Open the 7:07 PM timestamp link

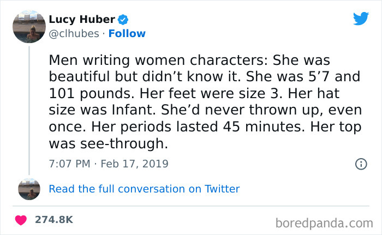pyautogui.click(x=69, y=164)
